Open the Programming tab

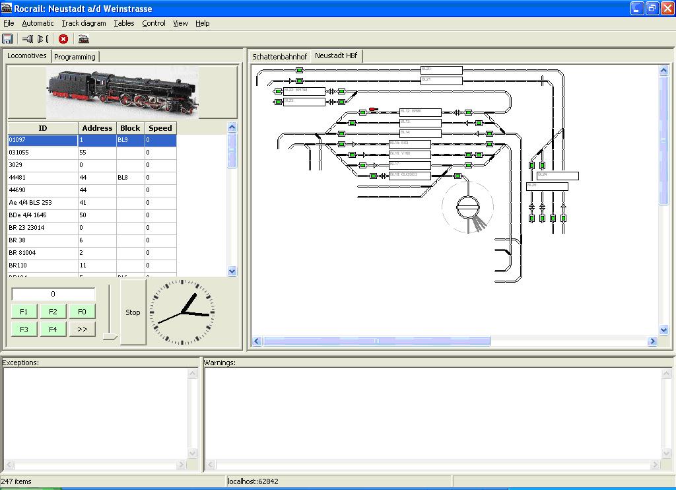(x=75, y=57)
